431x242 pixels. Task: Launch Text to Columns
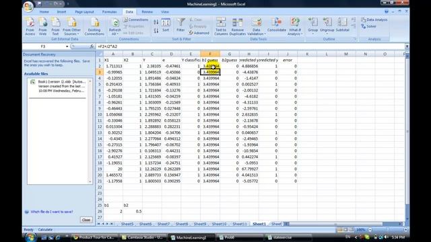point(221,26)
